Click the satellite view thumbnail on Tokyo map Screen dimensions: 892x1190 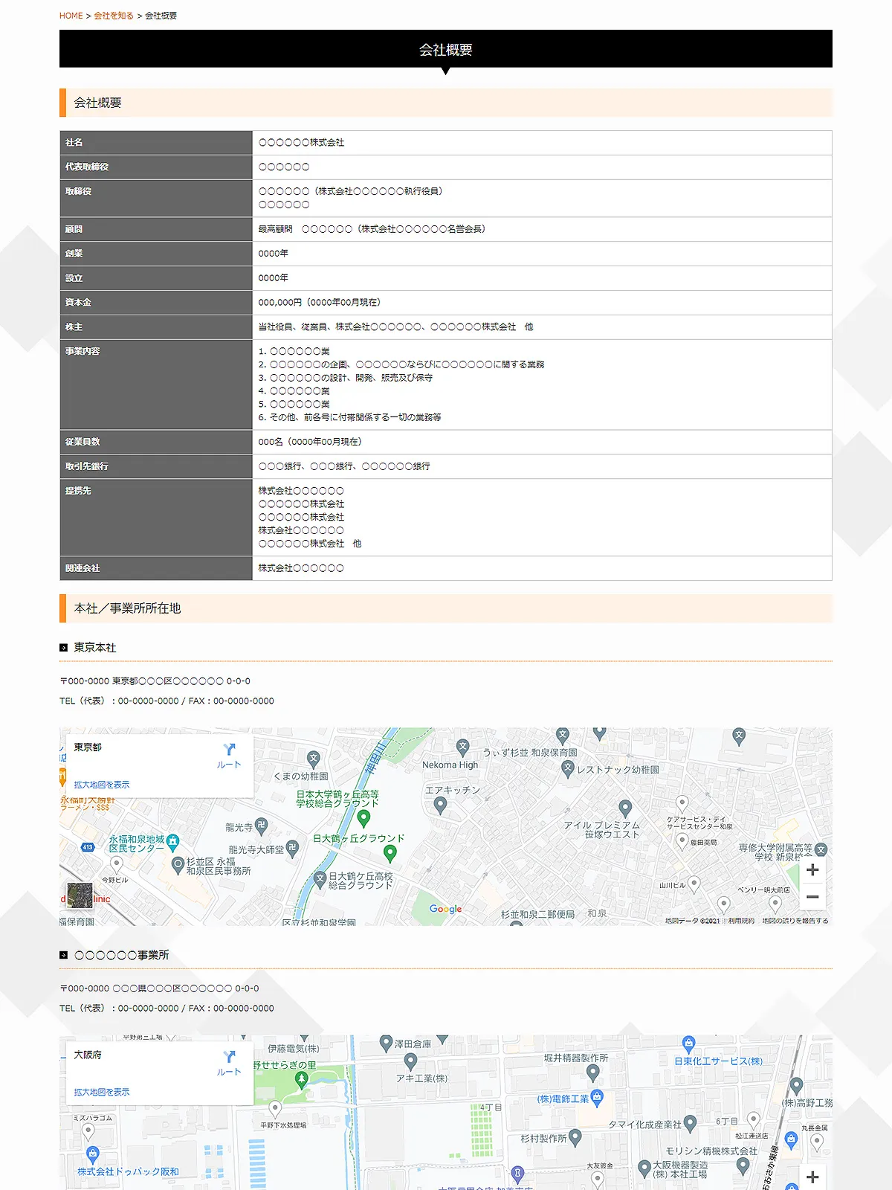click(80, 895)
